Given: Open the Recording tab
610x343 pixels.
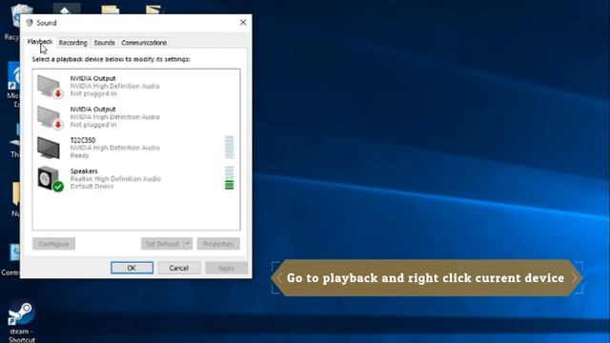Looking at the screenshot, I should coord(72,43).
